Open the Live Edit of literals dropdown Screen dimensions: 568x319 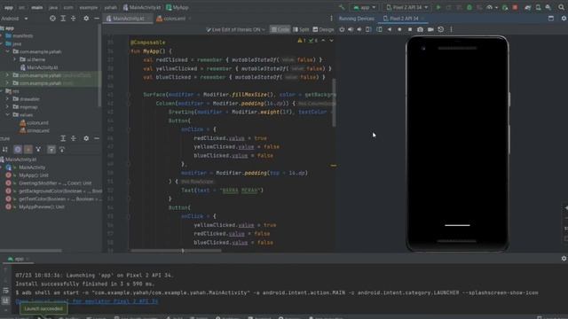click(235, 29)
